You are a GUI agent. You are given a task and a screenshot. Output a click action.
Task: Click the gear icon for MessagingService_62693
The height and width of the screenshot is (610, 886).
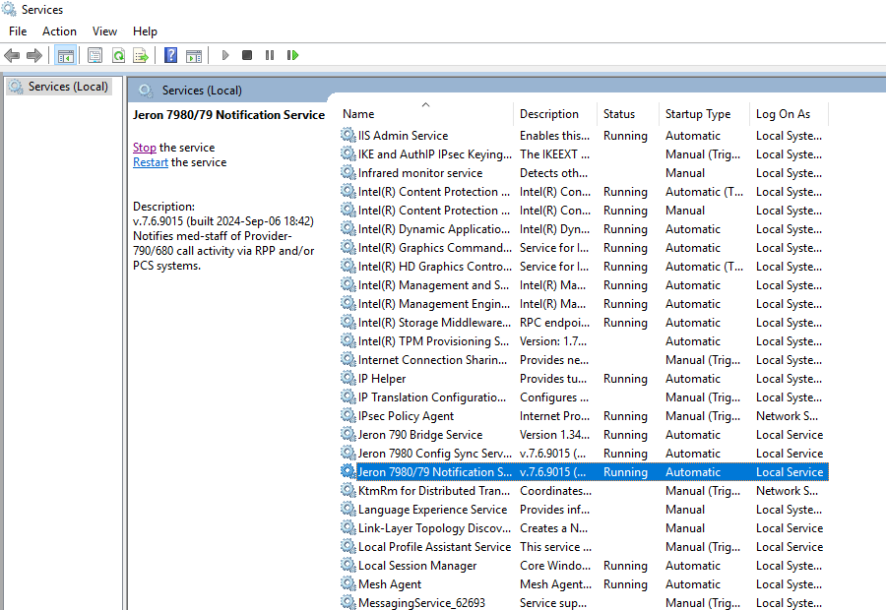click(348, 602)
